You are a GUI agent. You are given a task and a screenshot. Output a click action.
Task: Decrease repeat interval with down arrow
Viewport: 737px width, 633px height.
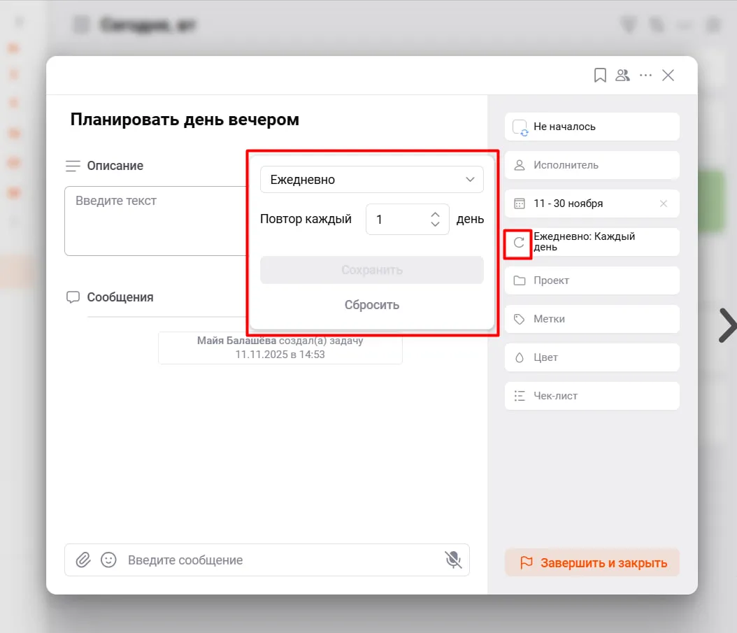pyautogui.click(x=435, y=225)
